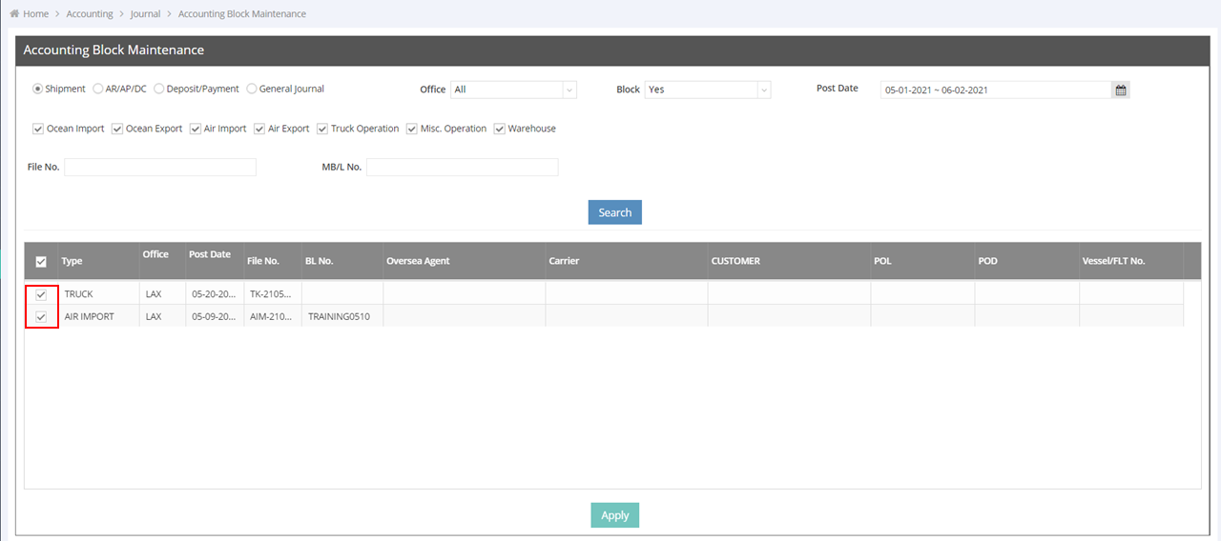This screenshot has height=541, width=1221.
Task: Uncheck the TRUCK row checkbox
Action: 41,294
